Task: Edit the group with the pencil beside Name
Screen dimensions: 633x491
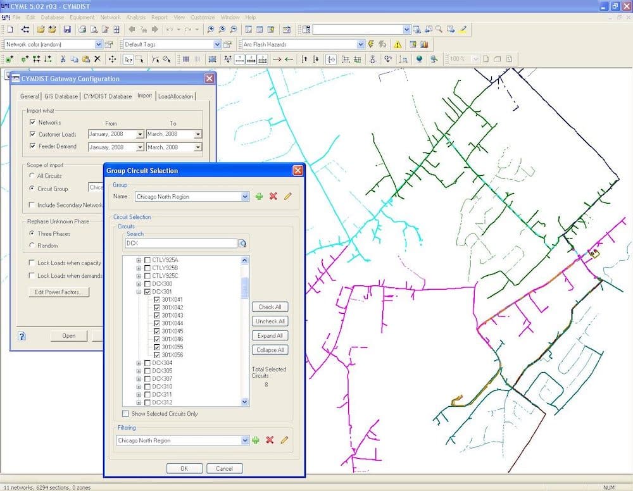Action: pos(287,197)
